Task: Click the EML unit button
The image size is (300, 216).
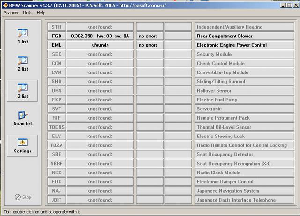Action: [x=57, y=45]
